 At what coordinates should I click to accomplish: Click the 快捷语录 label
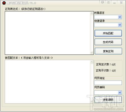click(99, 21)
